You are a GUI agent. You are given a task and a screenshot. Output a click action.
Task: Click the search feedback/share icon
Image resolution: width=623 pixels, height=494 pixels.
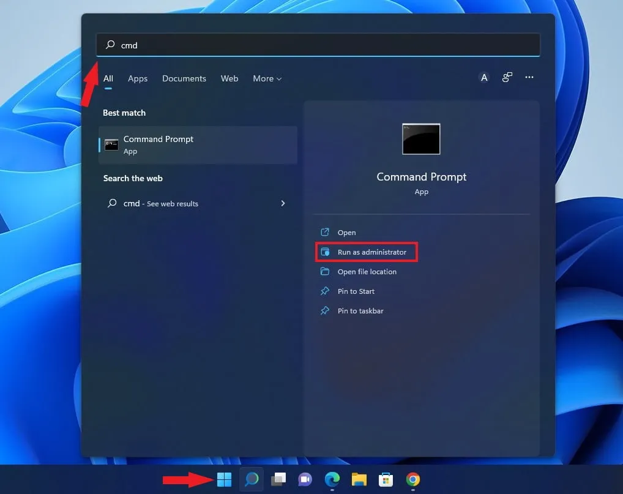pyautogui.click(x=507, y=77)
